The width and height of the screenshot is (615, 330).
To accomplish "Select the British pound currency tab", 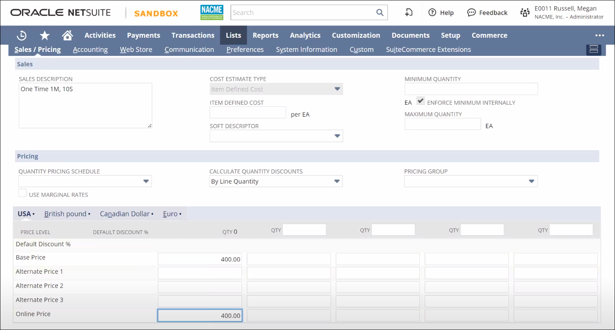I will [65, 214].
